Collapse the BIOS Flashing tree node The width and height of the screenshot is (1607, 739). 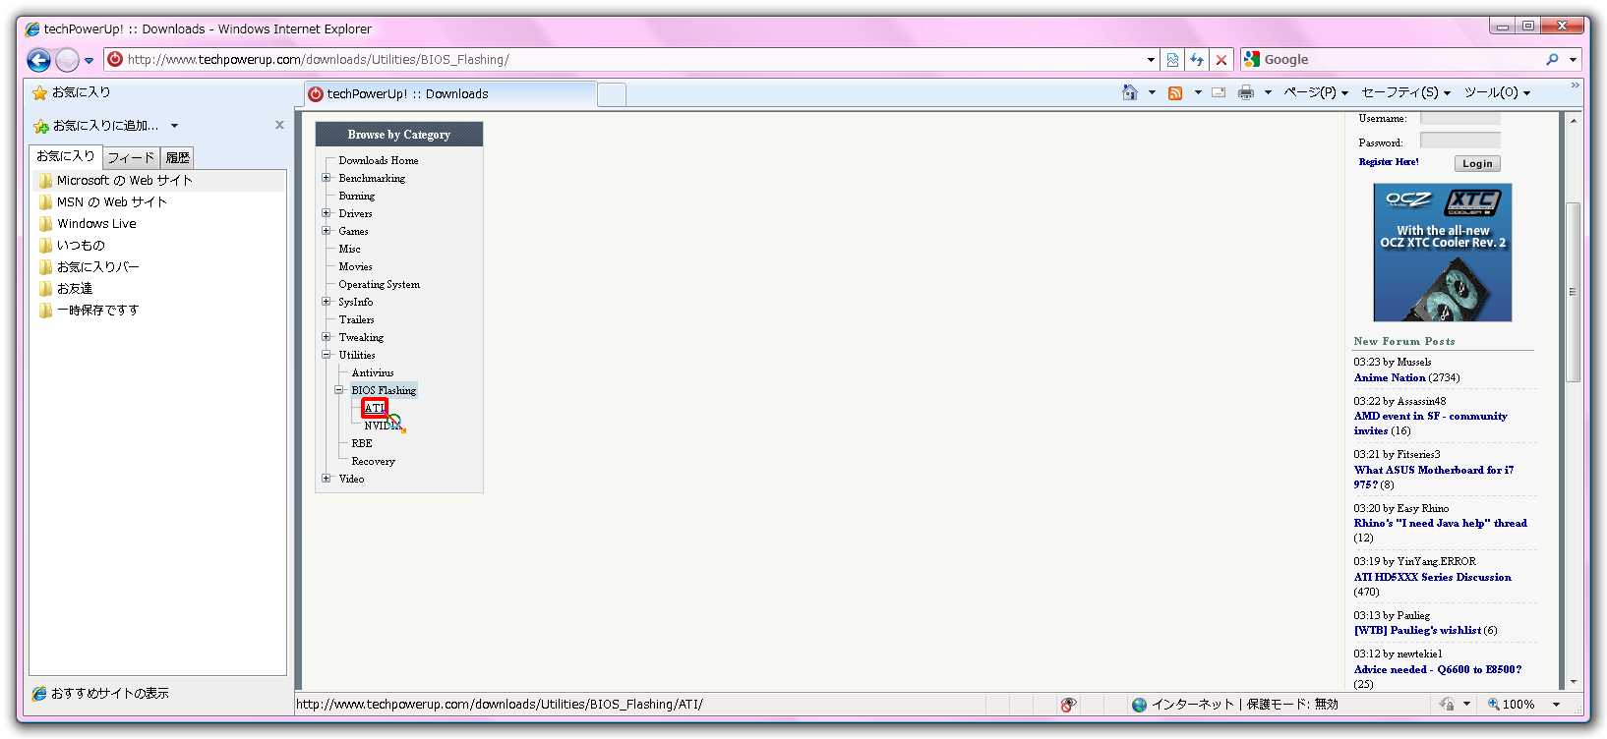339,390
